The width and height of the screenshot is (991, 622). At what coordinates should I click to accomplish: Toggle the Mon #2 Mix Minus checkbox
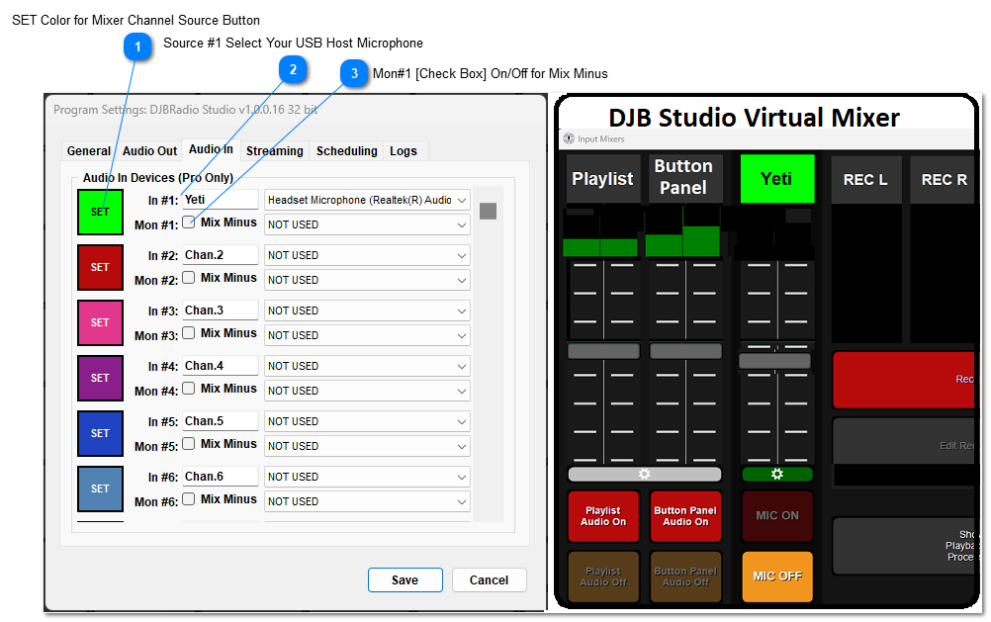189,278
